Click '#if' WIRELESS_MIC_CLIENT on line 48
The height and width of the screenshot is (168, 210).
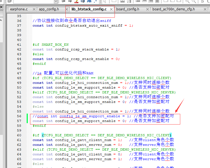pyautogui.click(x=102, y=78)
